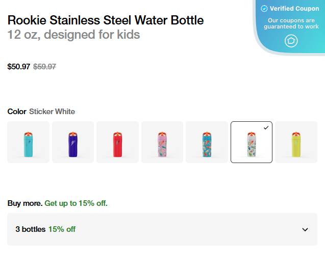Select the teal water bottle color
Screen dimensions: 325x266
coord(28,142)
